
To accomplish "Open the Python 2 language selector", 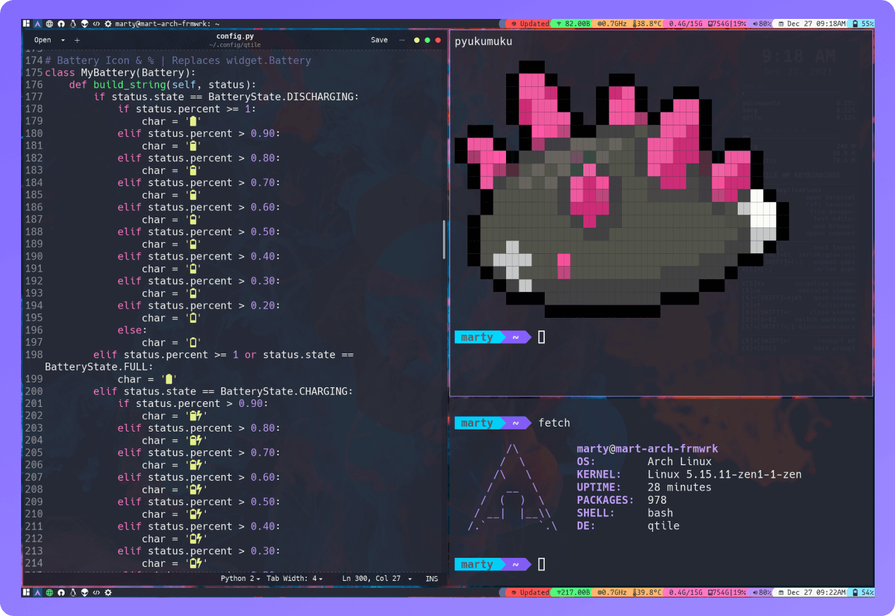I will [x=240, y=579].
